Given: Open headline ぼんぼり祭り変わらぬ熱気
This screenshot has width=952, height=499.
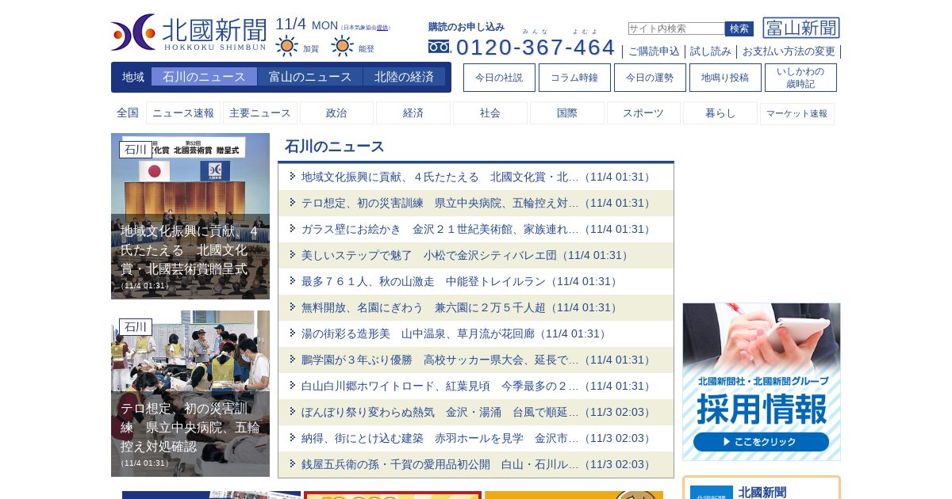Looking at the screenshot, I should pos(476,412).
